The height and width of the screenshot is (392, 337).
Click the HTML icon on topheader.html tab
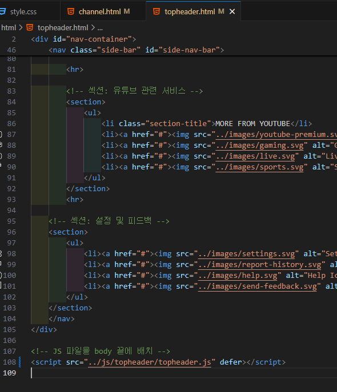[157, 11]
